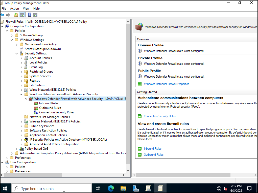Click the Wireless Network policies icon
Viewport: 258px width, 193px height.
[x=26, y=121]
